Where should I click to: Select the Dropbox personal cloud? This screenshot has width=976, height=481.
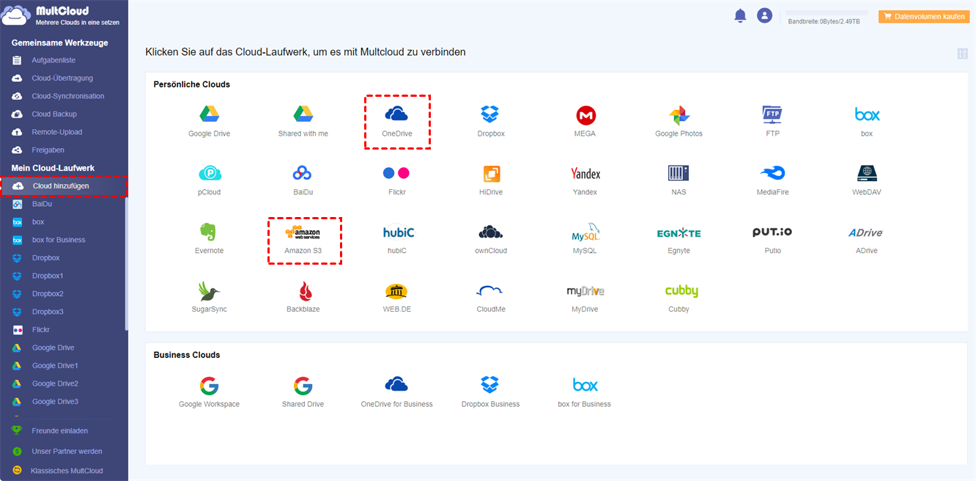pos(490,114)
